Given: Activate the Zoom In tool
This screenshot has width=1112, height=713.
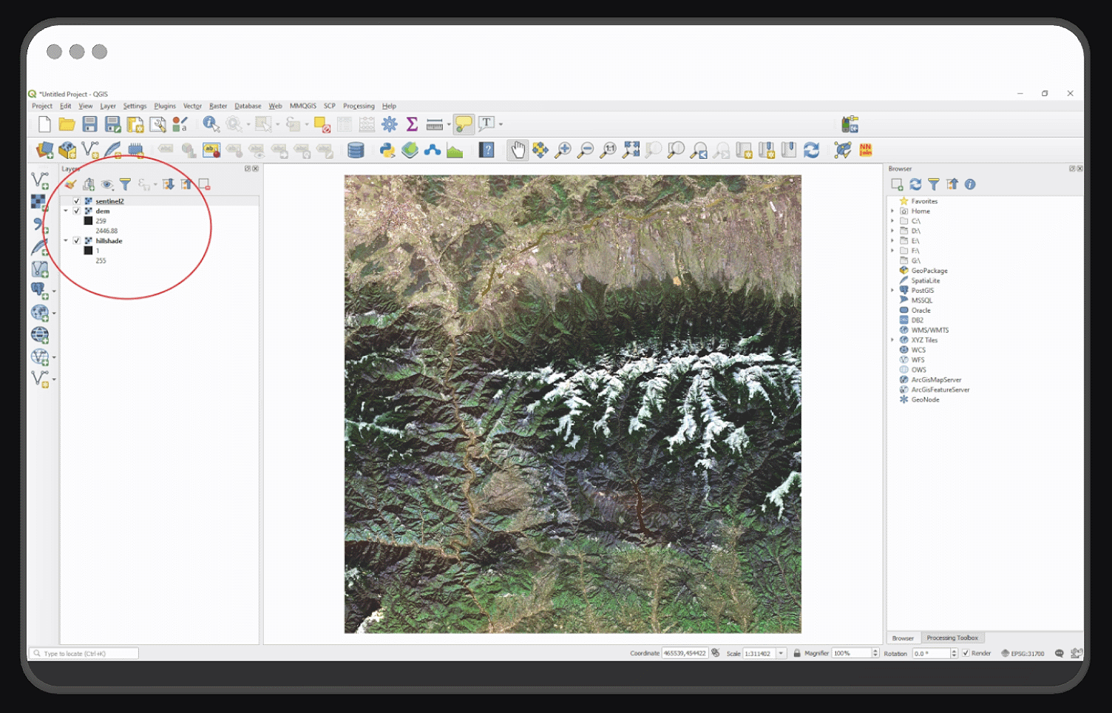Looking at the screenshot, I should pos(563,150).
